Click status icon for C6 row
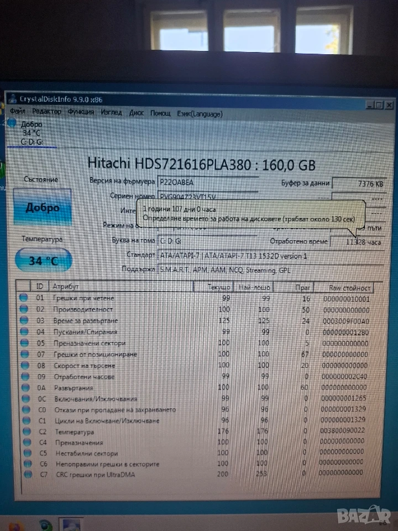This screenshot has width=398, height=531. click(28, 464)
